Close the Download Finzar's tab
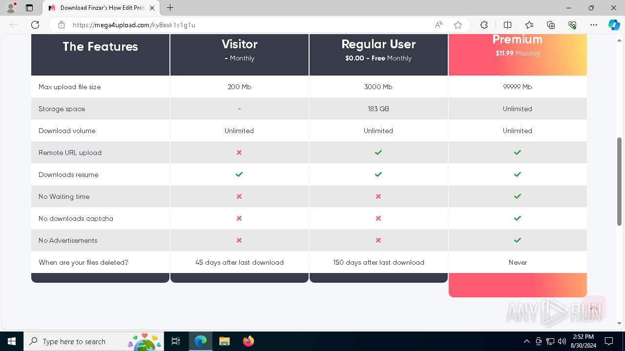This screenshot has height=351, width=625. (x=152, y=8)
